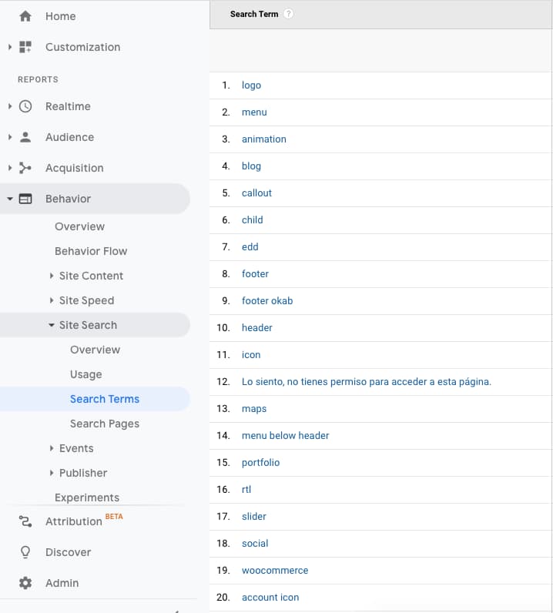Viewport: 553px width, 613px height.
Task: Open the 'woocommerce' search term link
Action: 275,571
